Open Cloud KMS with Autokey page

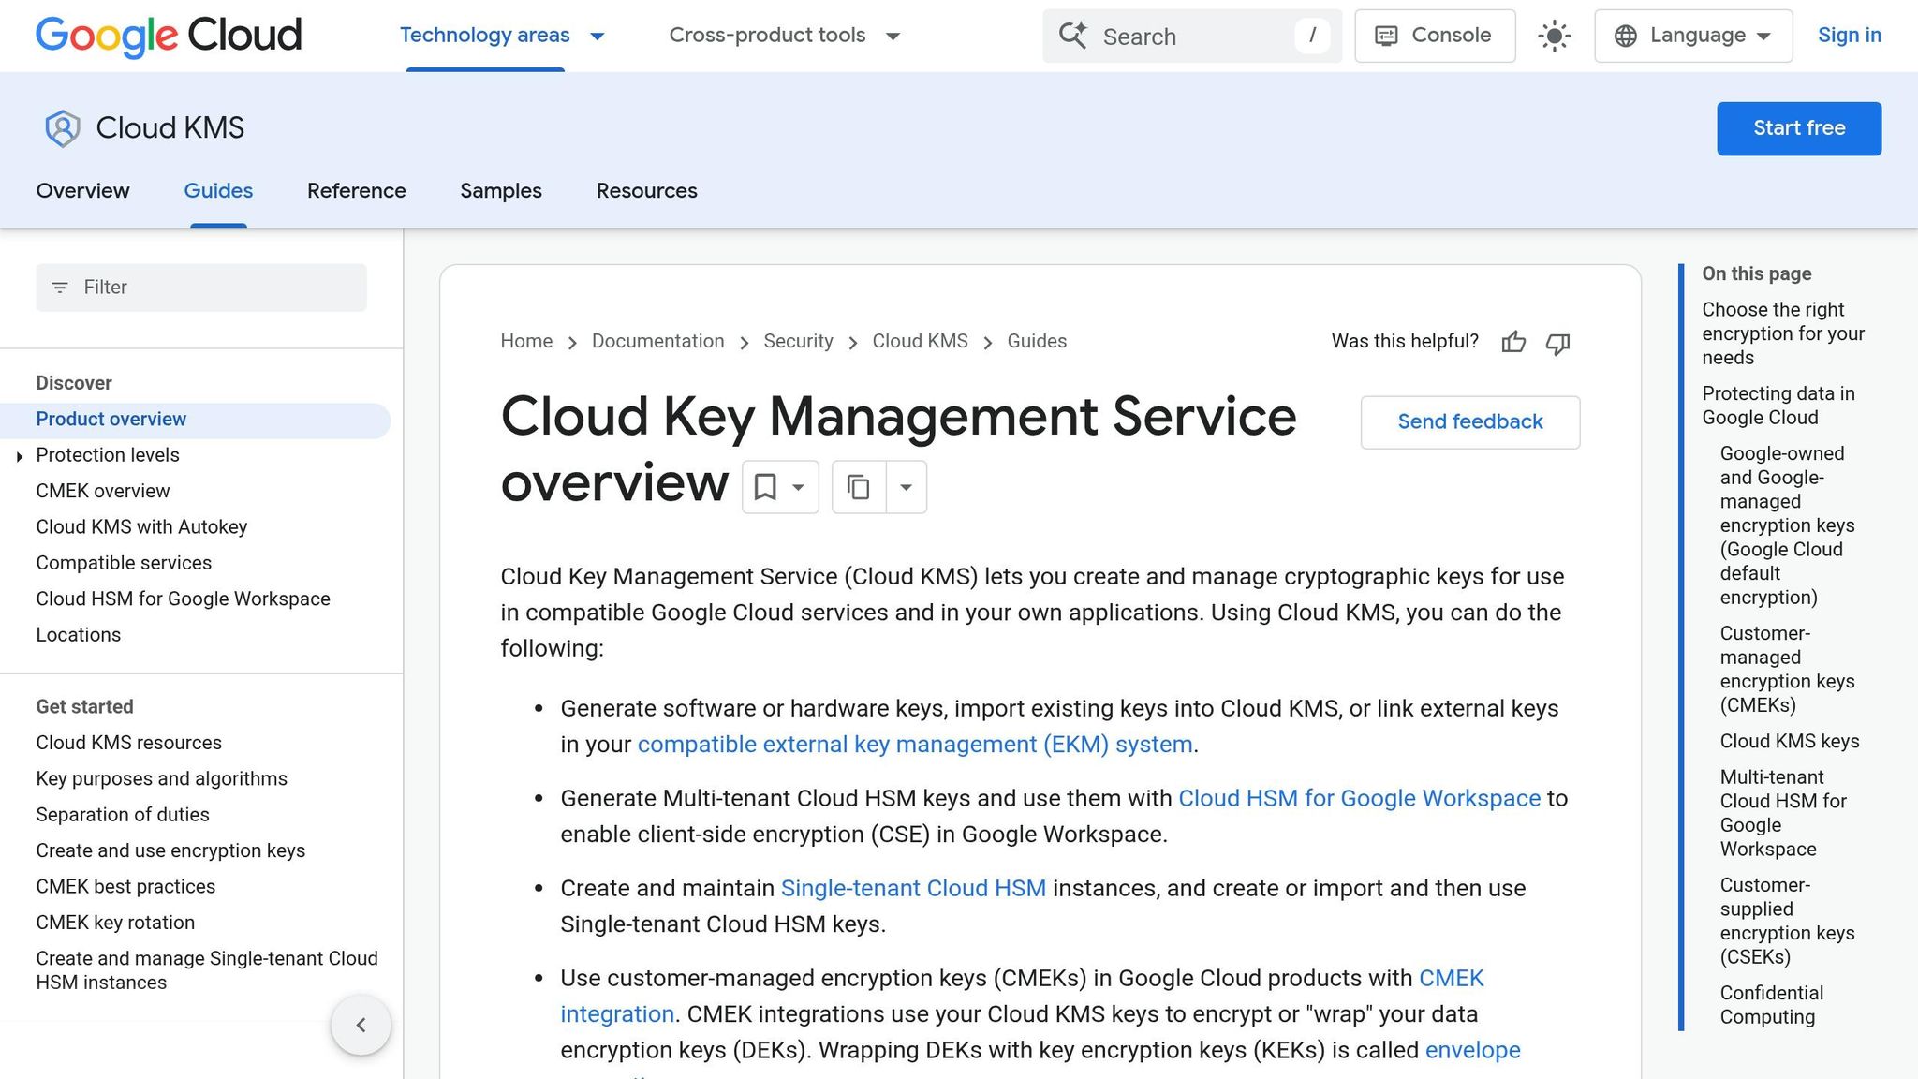click(141, 527)
